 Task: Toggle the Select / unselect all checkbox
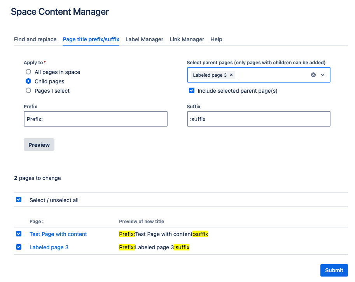[x=19, y=200]
